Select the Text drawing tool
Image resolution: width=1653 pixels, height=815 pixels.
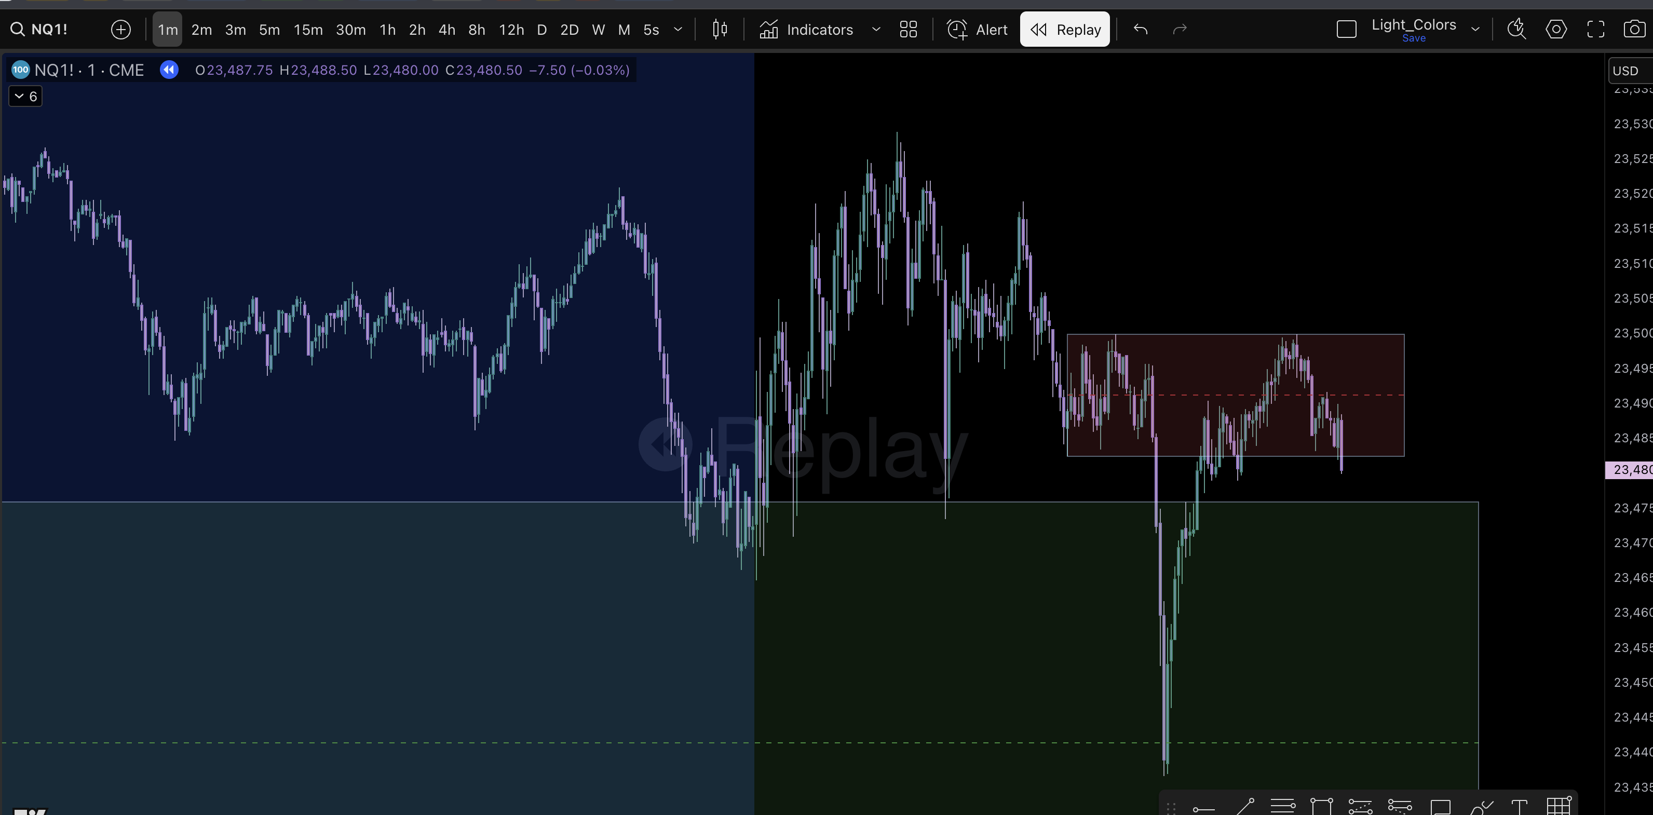(x=1520, y=807)
